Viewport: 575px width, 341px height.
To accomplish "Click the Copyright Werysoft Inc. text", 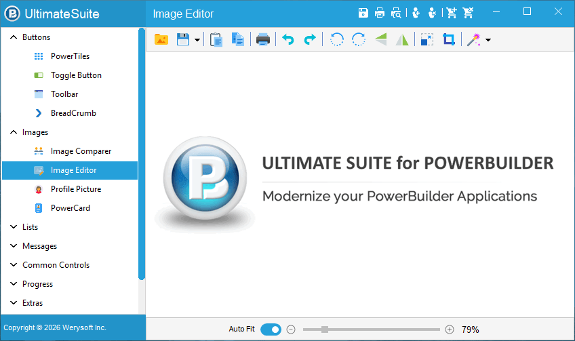I will (x=55, y=327).
